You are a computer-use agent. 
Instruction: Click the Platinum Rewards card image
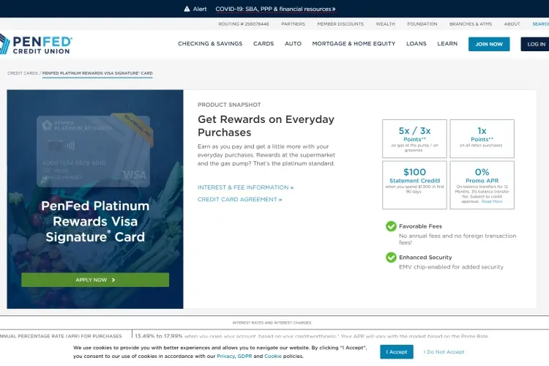pos(94,151)
